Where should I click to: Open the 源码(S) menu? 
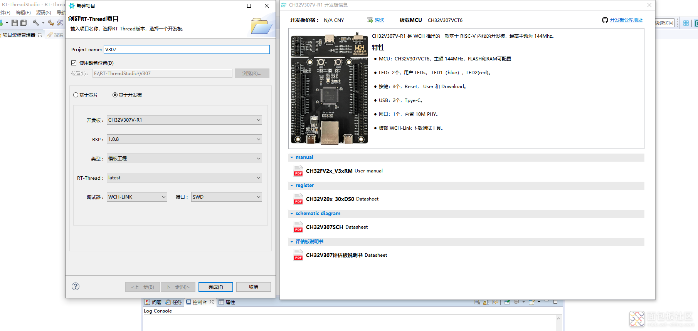(x=44, y=13)
